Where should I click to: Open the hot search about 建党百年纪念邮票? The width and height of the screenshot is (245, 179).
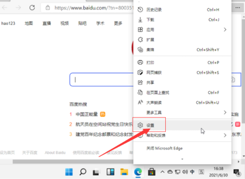click(104, 134)
